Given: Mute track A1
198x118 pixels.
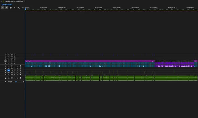Looking at the screenshot, I should (x=15, y=66).
